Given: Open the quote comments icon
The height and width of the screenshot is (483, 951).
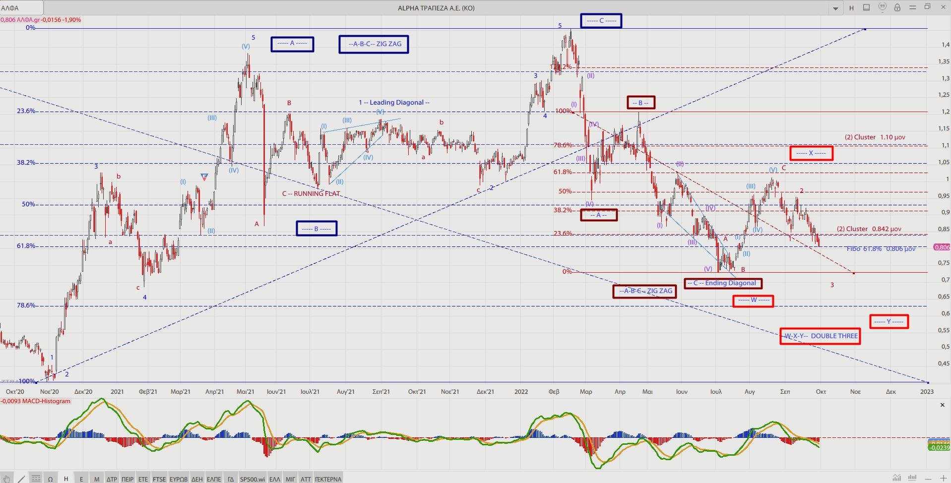Looking at the screenshot, I should [882, 7].
